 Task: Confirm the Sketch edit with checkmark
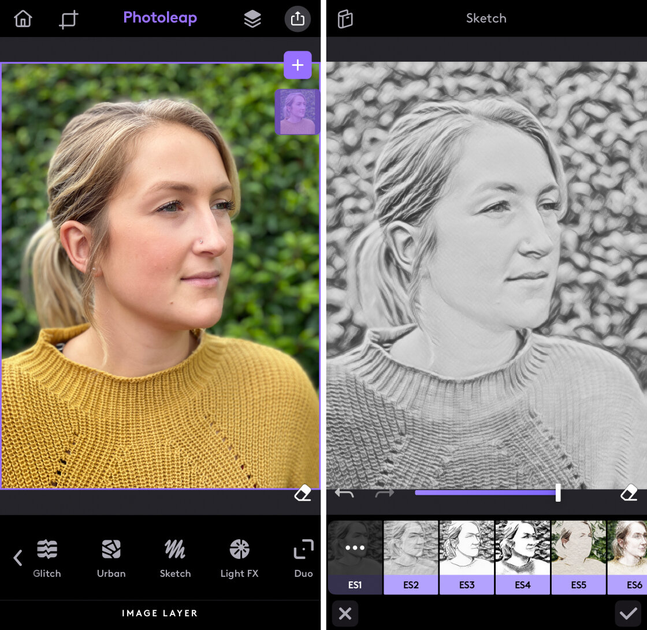(x=628, y=613)
